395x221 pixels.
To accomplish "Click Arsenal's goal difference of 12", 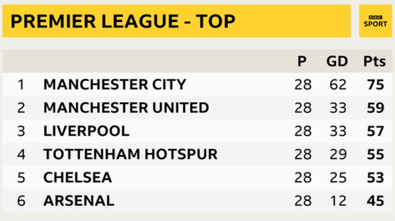I will click(338, 201).
